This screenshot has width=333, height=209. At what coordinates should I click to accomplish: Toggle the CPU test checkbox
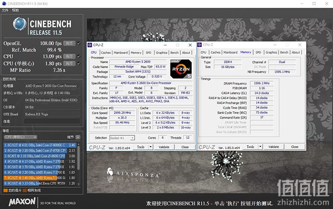coord(79,56)
